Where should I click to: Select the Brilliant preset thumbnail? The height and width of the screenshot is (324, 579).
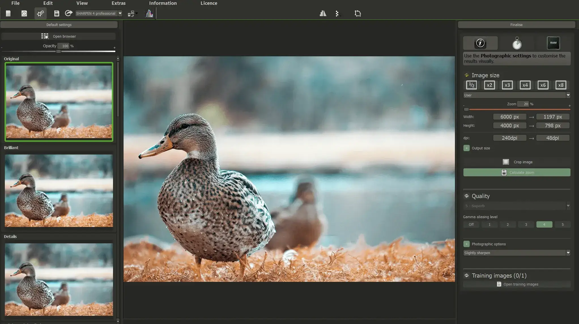click(59, 191)
